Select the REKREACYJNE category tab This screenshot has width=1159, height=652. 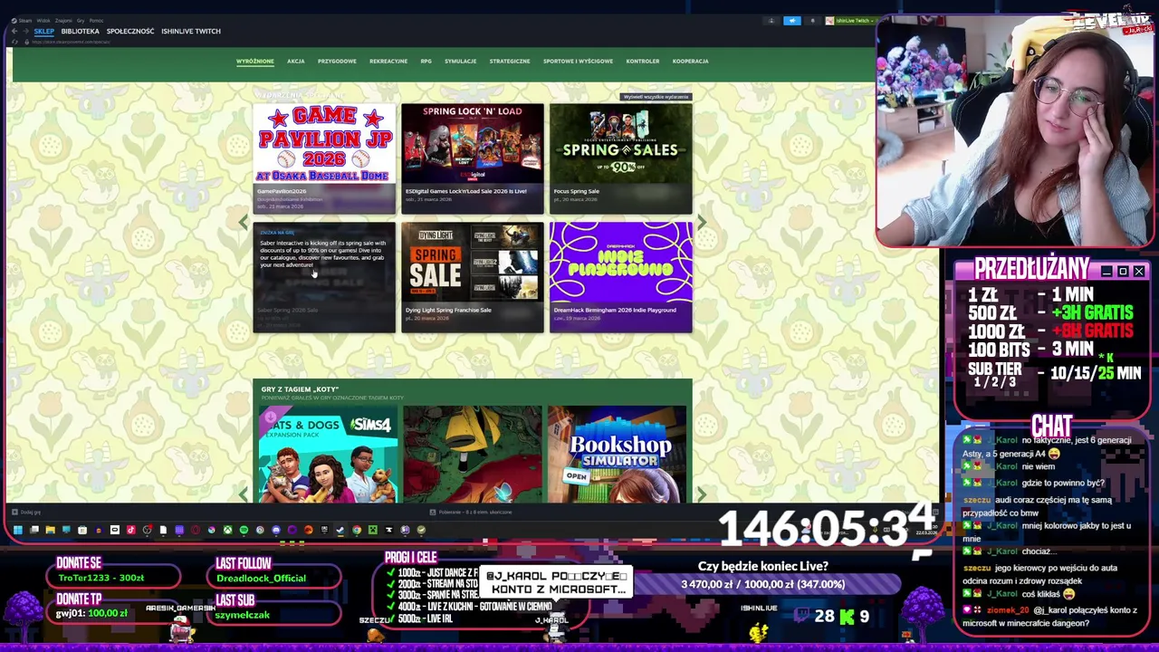click(x=388, y=61)
